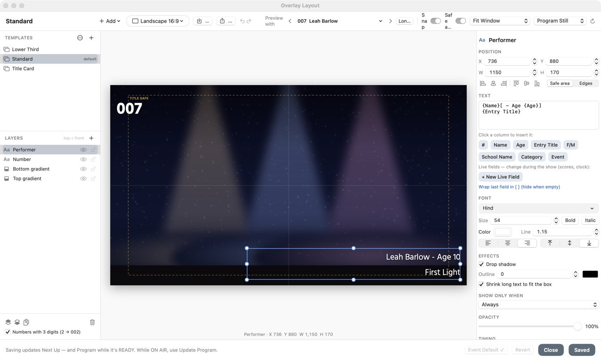The width and height of the screenshot is (601, 360).
Task: Open templates more-options ellipsis menu
Action: (x=80, y=38)
